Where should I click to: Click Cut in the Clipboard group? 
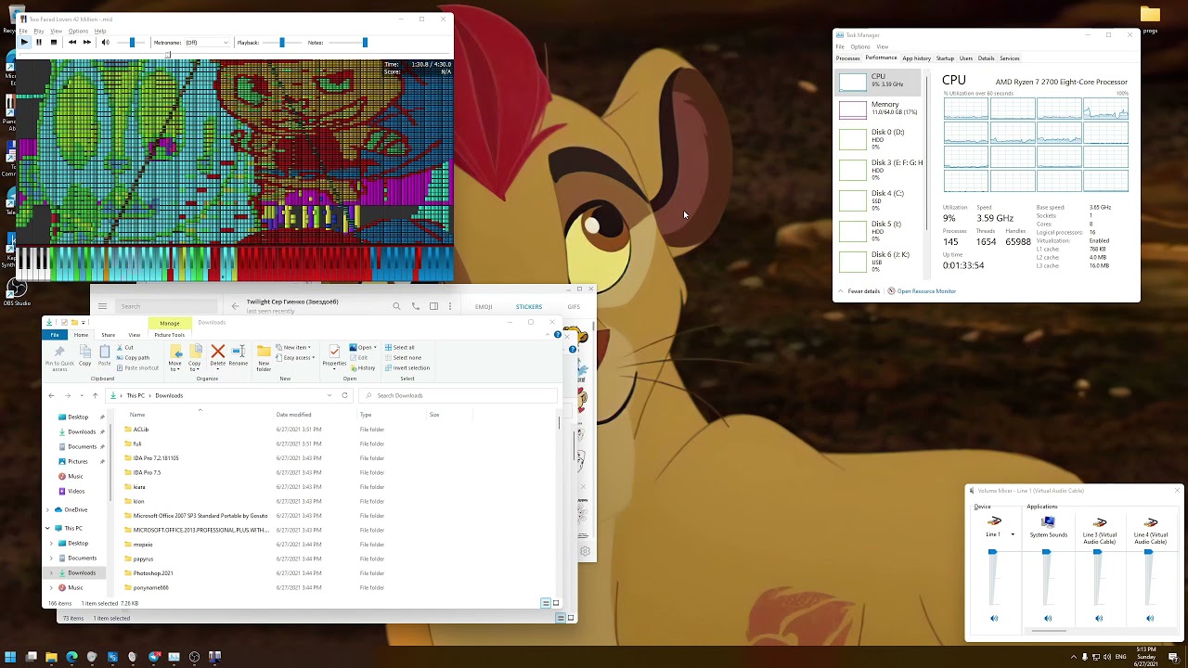(x=125, y=348)
